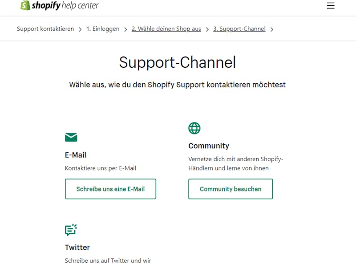The image size is (356, 265).
Task: Go to Support kontaktieren breadcrumb
Action: (45, 29)
